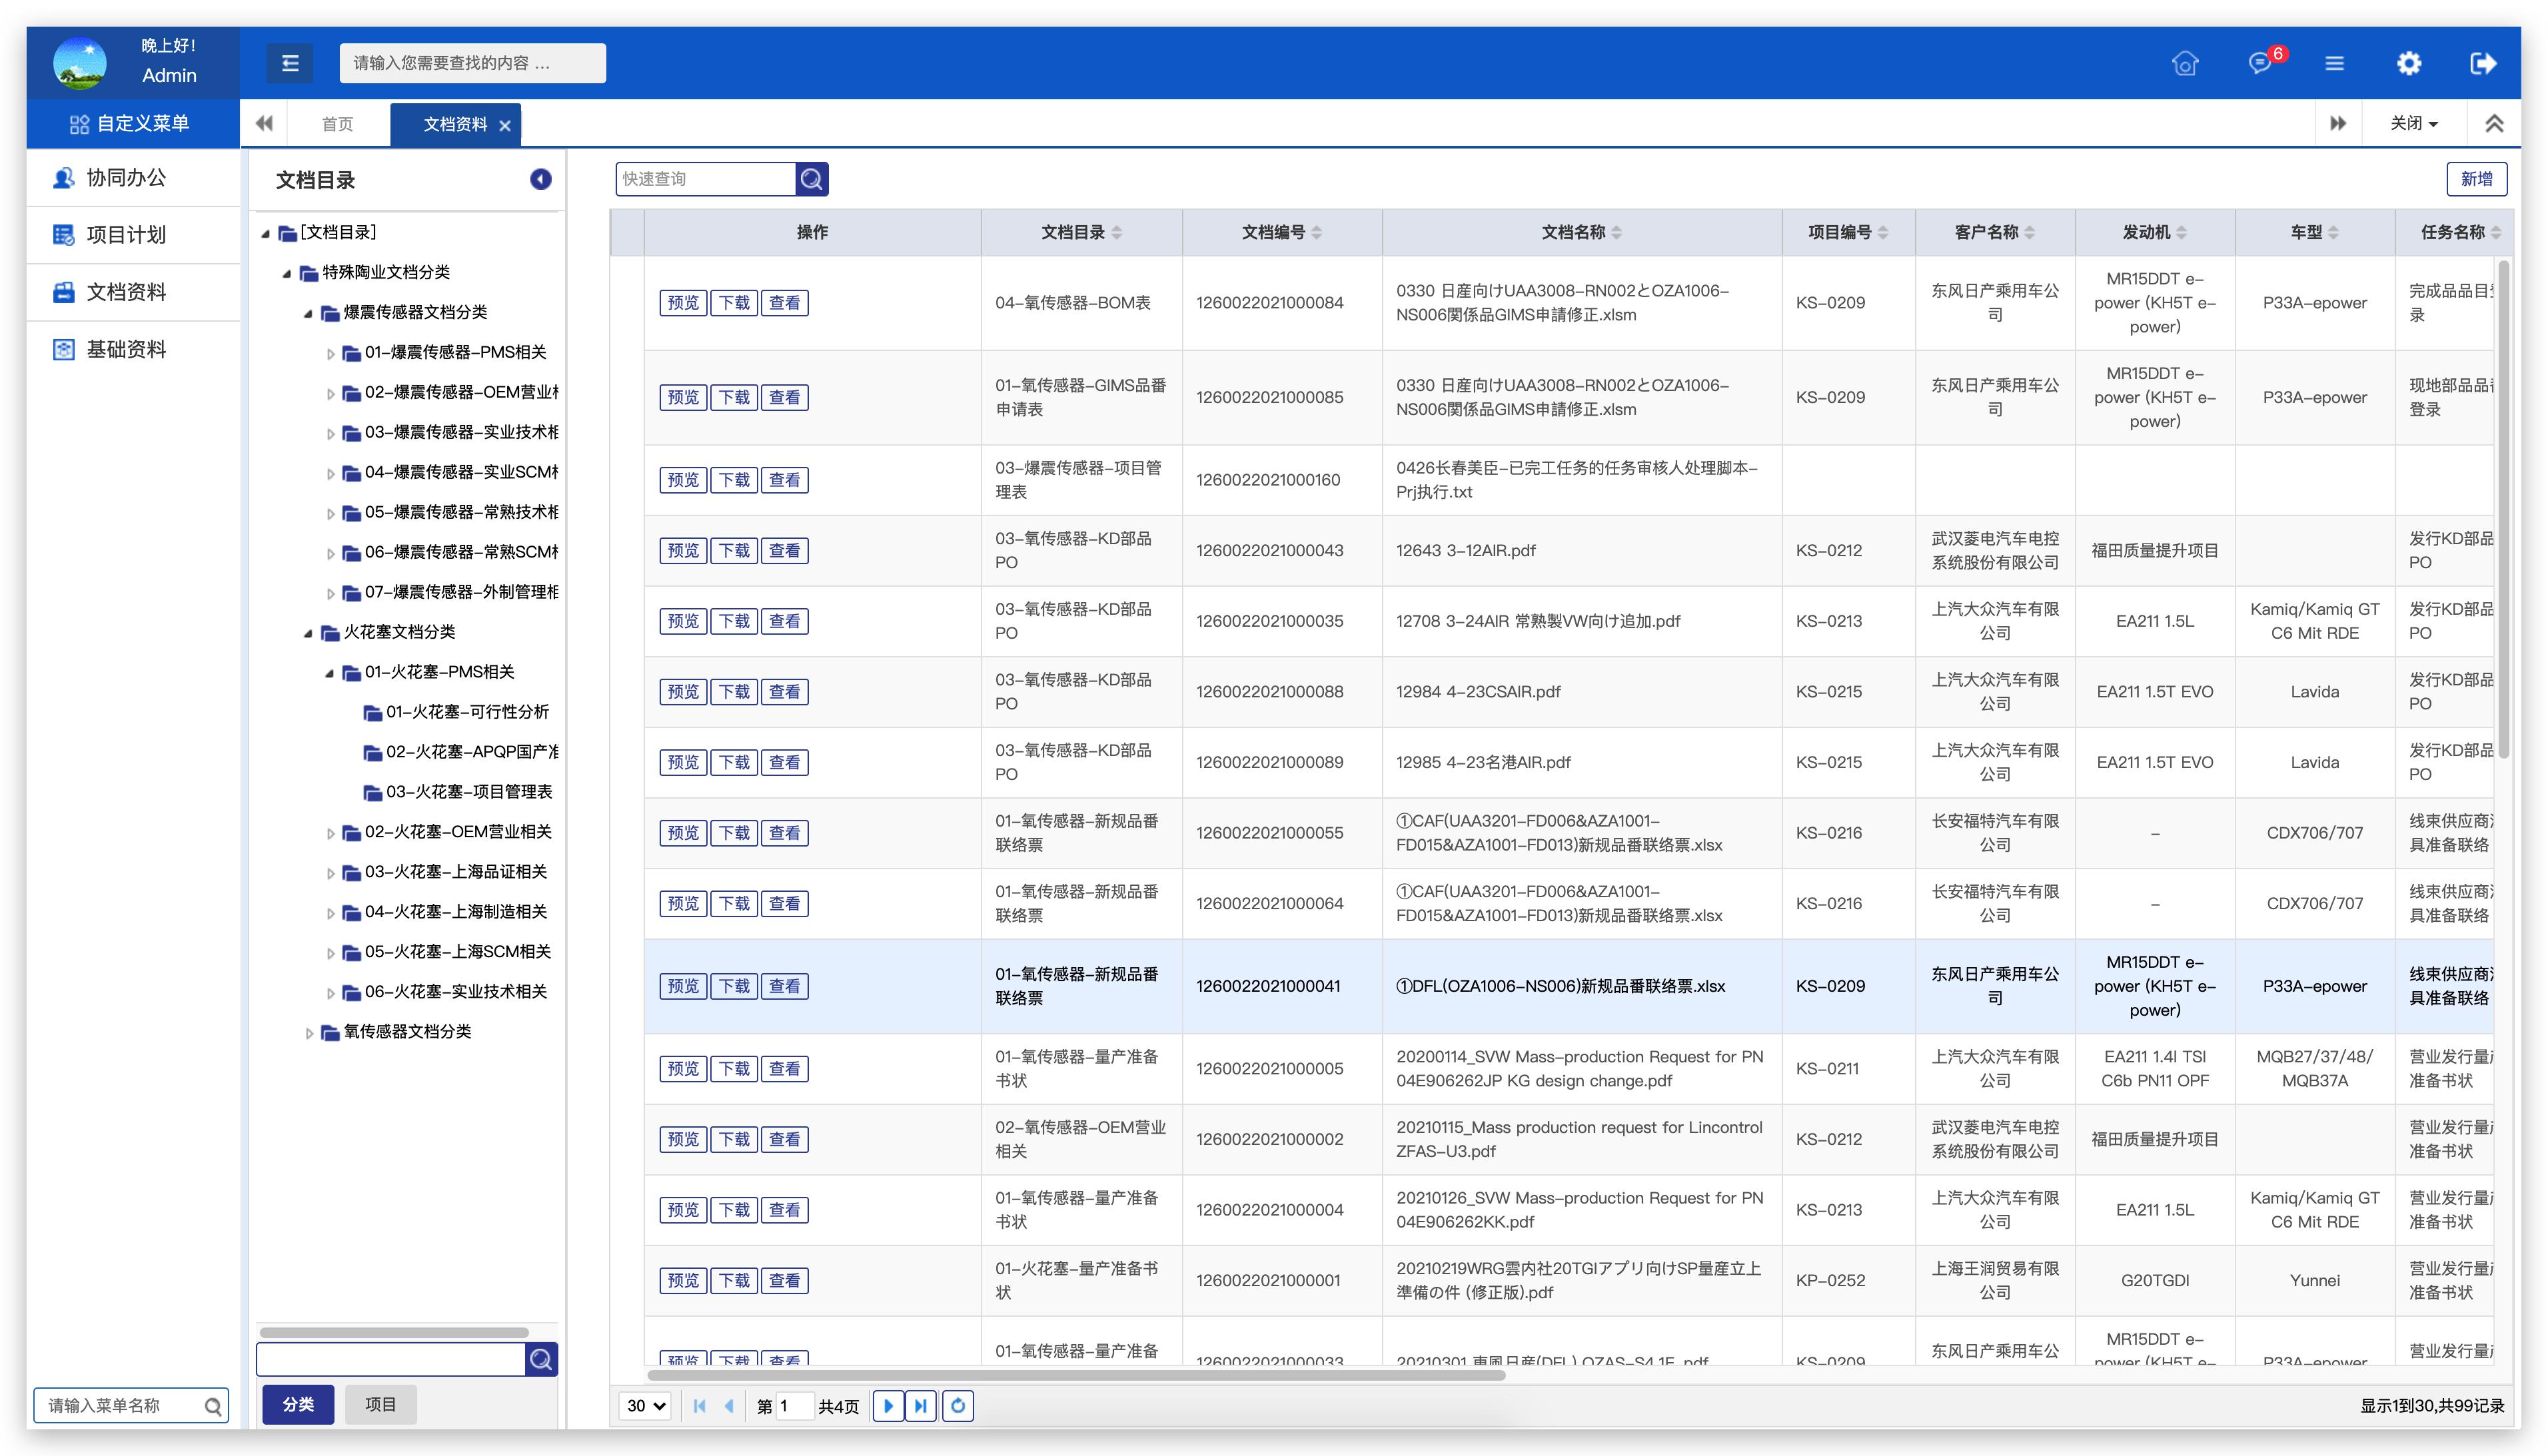This screenshot has height=1456, width=2548.
Task: Click the refresh icon in pagination bar
Action: 957,1405
